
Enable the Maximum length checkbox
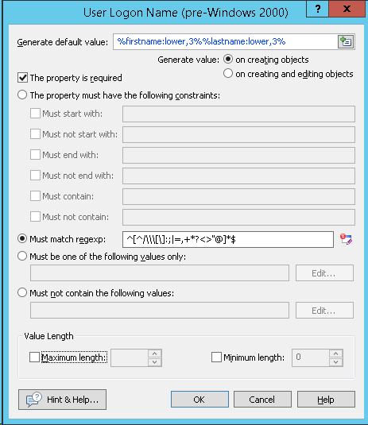[x=34, y=357]
